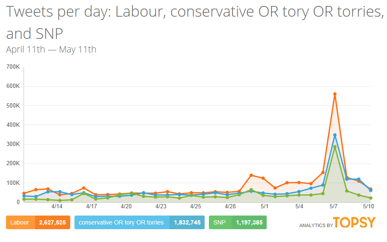Click the TOPSY logo
The width and height of the screenshot is (387, 242).
coord(354,223)
